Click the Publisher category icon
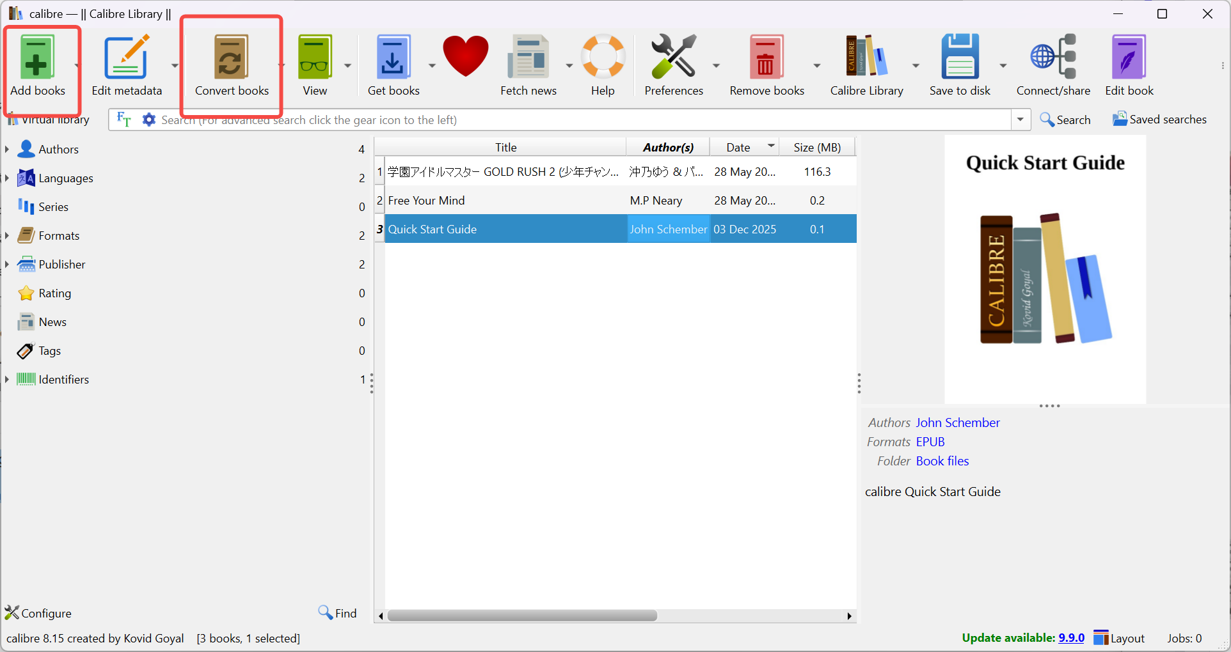 coord(26,264)
